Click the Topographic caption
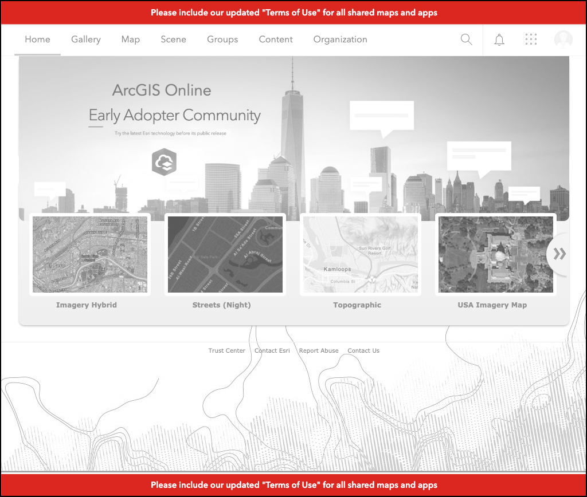 (x=357, y=305)
